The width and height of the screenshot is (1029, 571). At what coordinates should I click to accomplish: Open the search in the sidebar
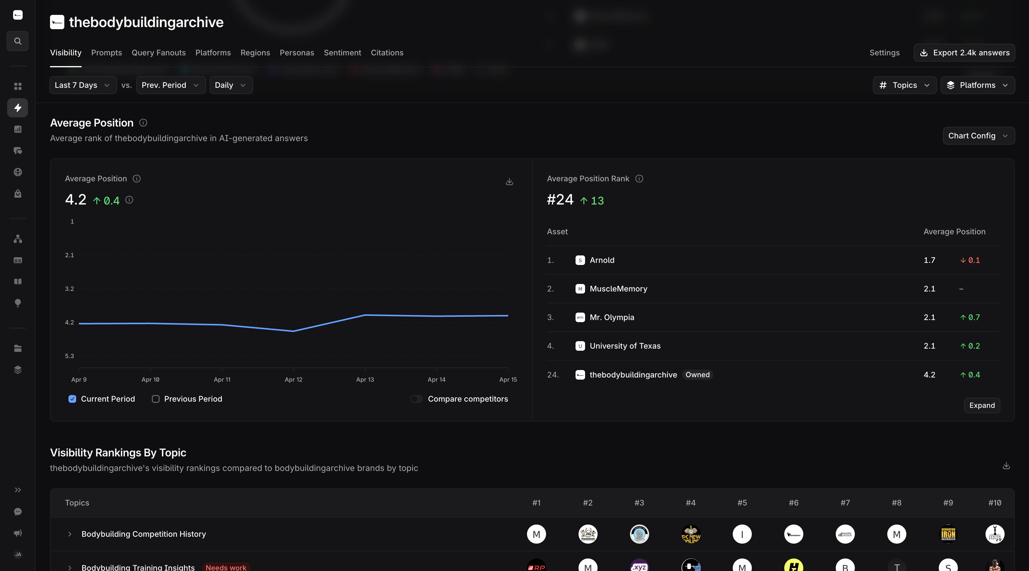pos(18,41)
